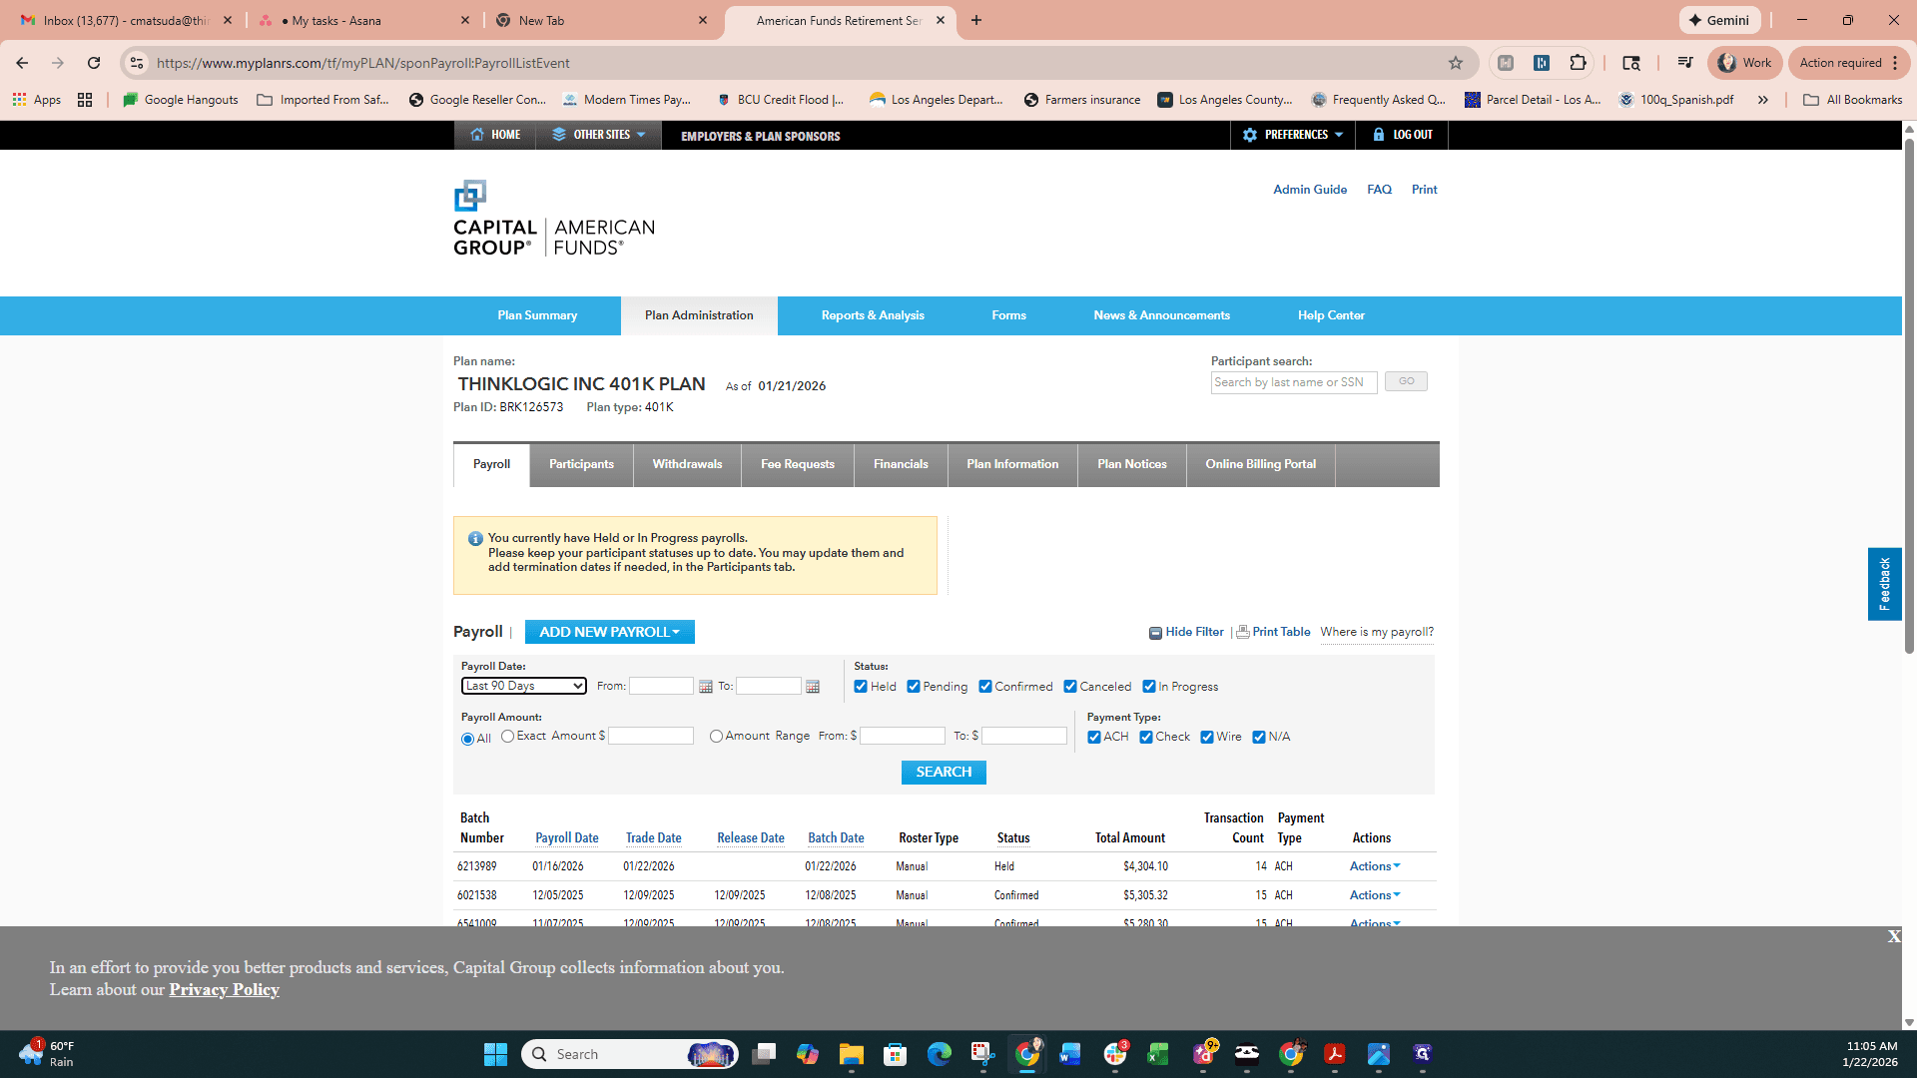This screenshot has width=1917, height=1078.
Task: Click the SEARCH button
Action: click(944, 773)
